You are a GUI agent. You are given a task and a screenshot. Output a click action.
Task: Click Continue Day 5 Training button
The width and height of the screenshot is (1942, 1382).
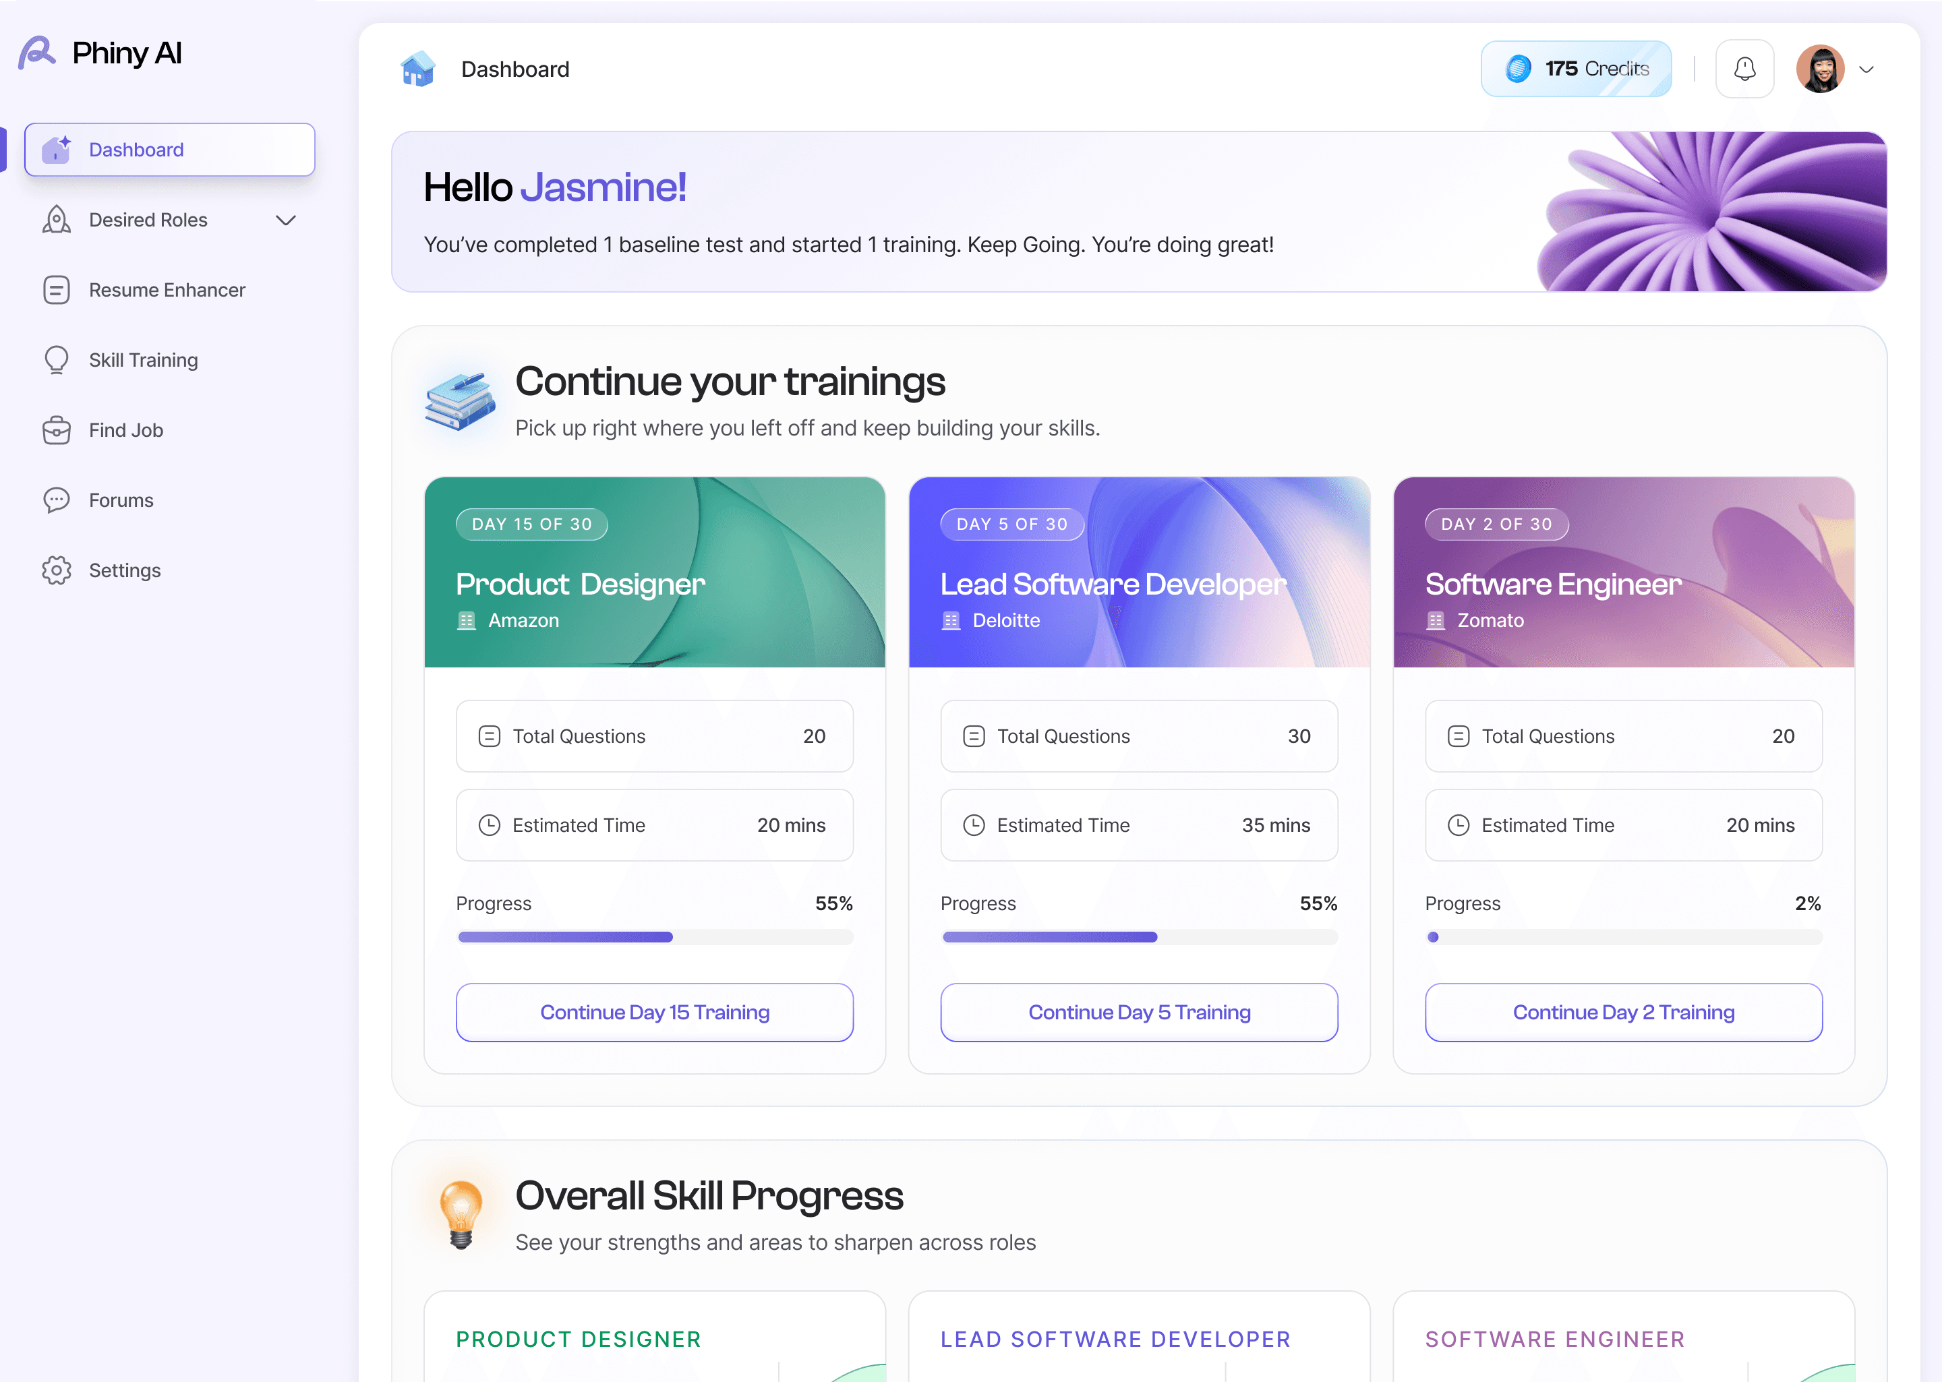click(1139, 1012)
